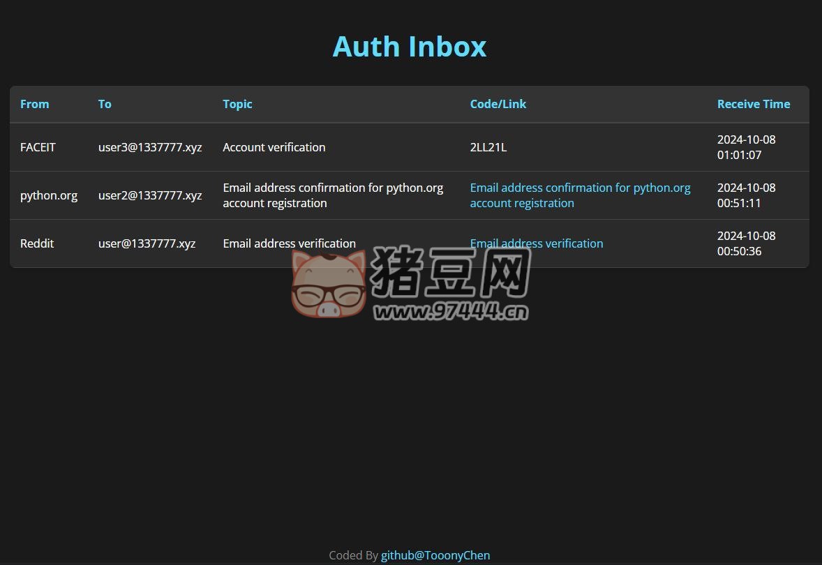Click the 2024-10-08 01:01:07 timestamp
The image size is (822, 565).
[746, 147]
